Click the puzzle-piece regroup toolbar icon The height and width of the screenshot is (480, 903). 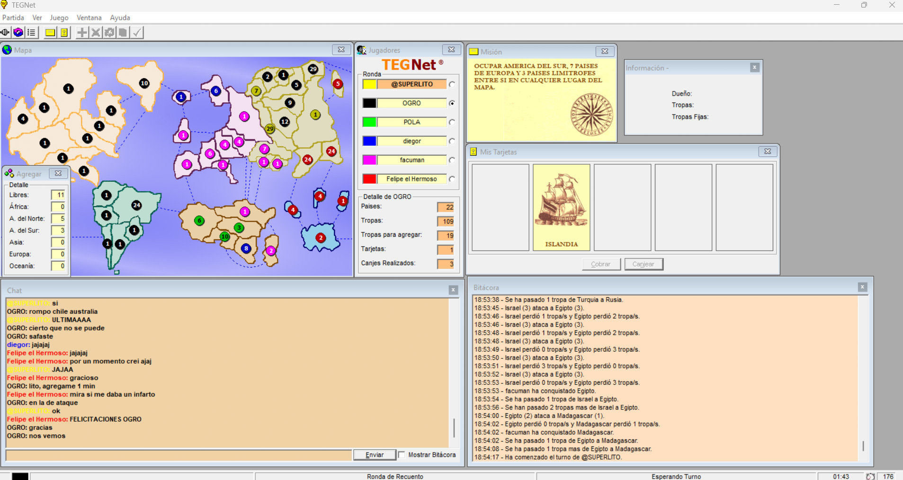click(109, 32)
